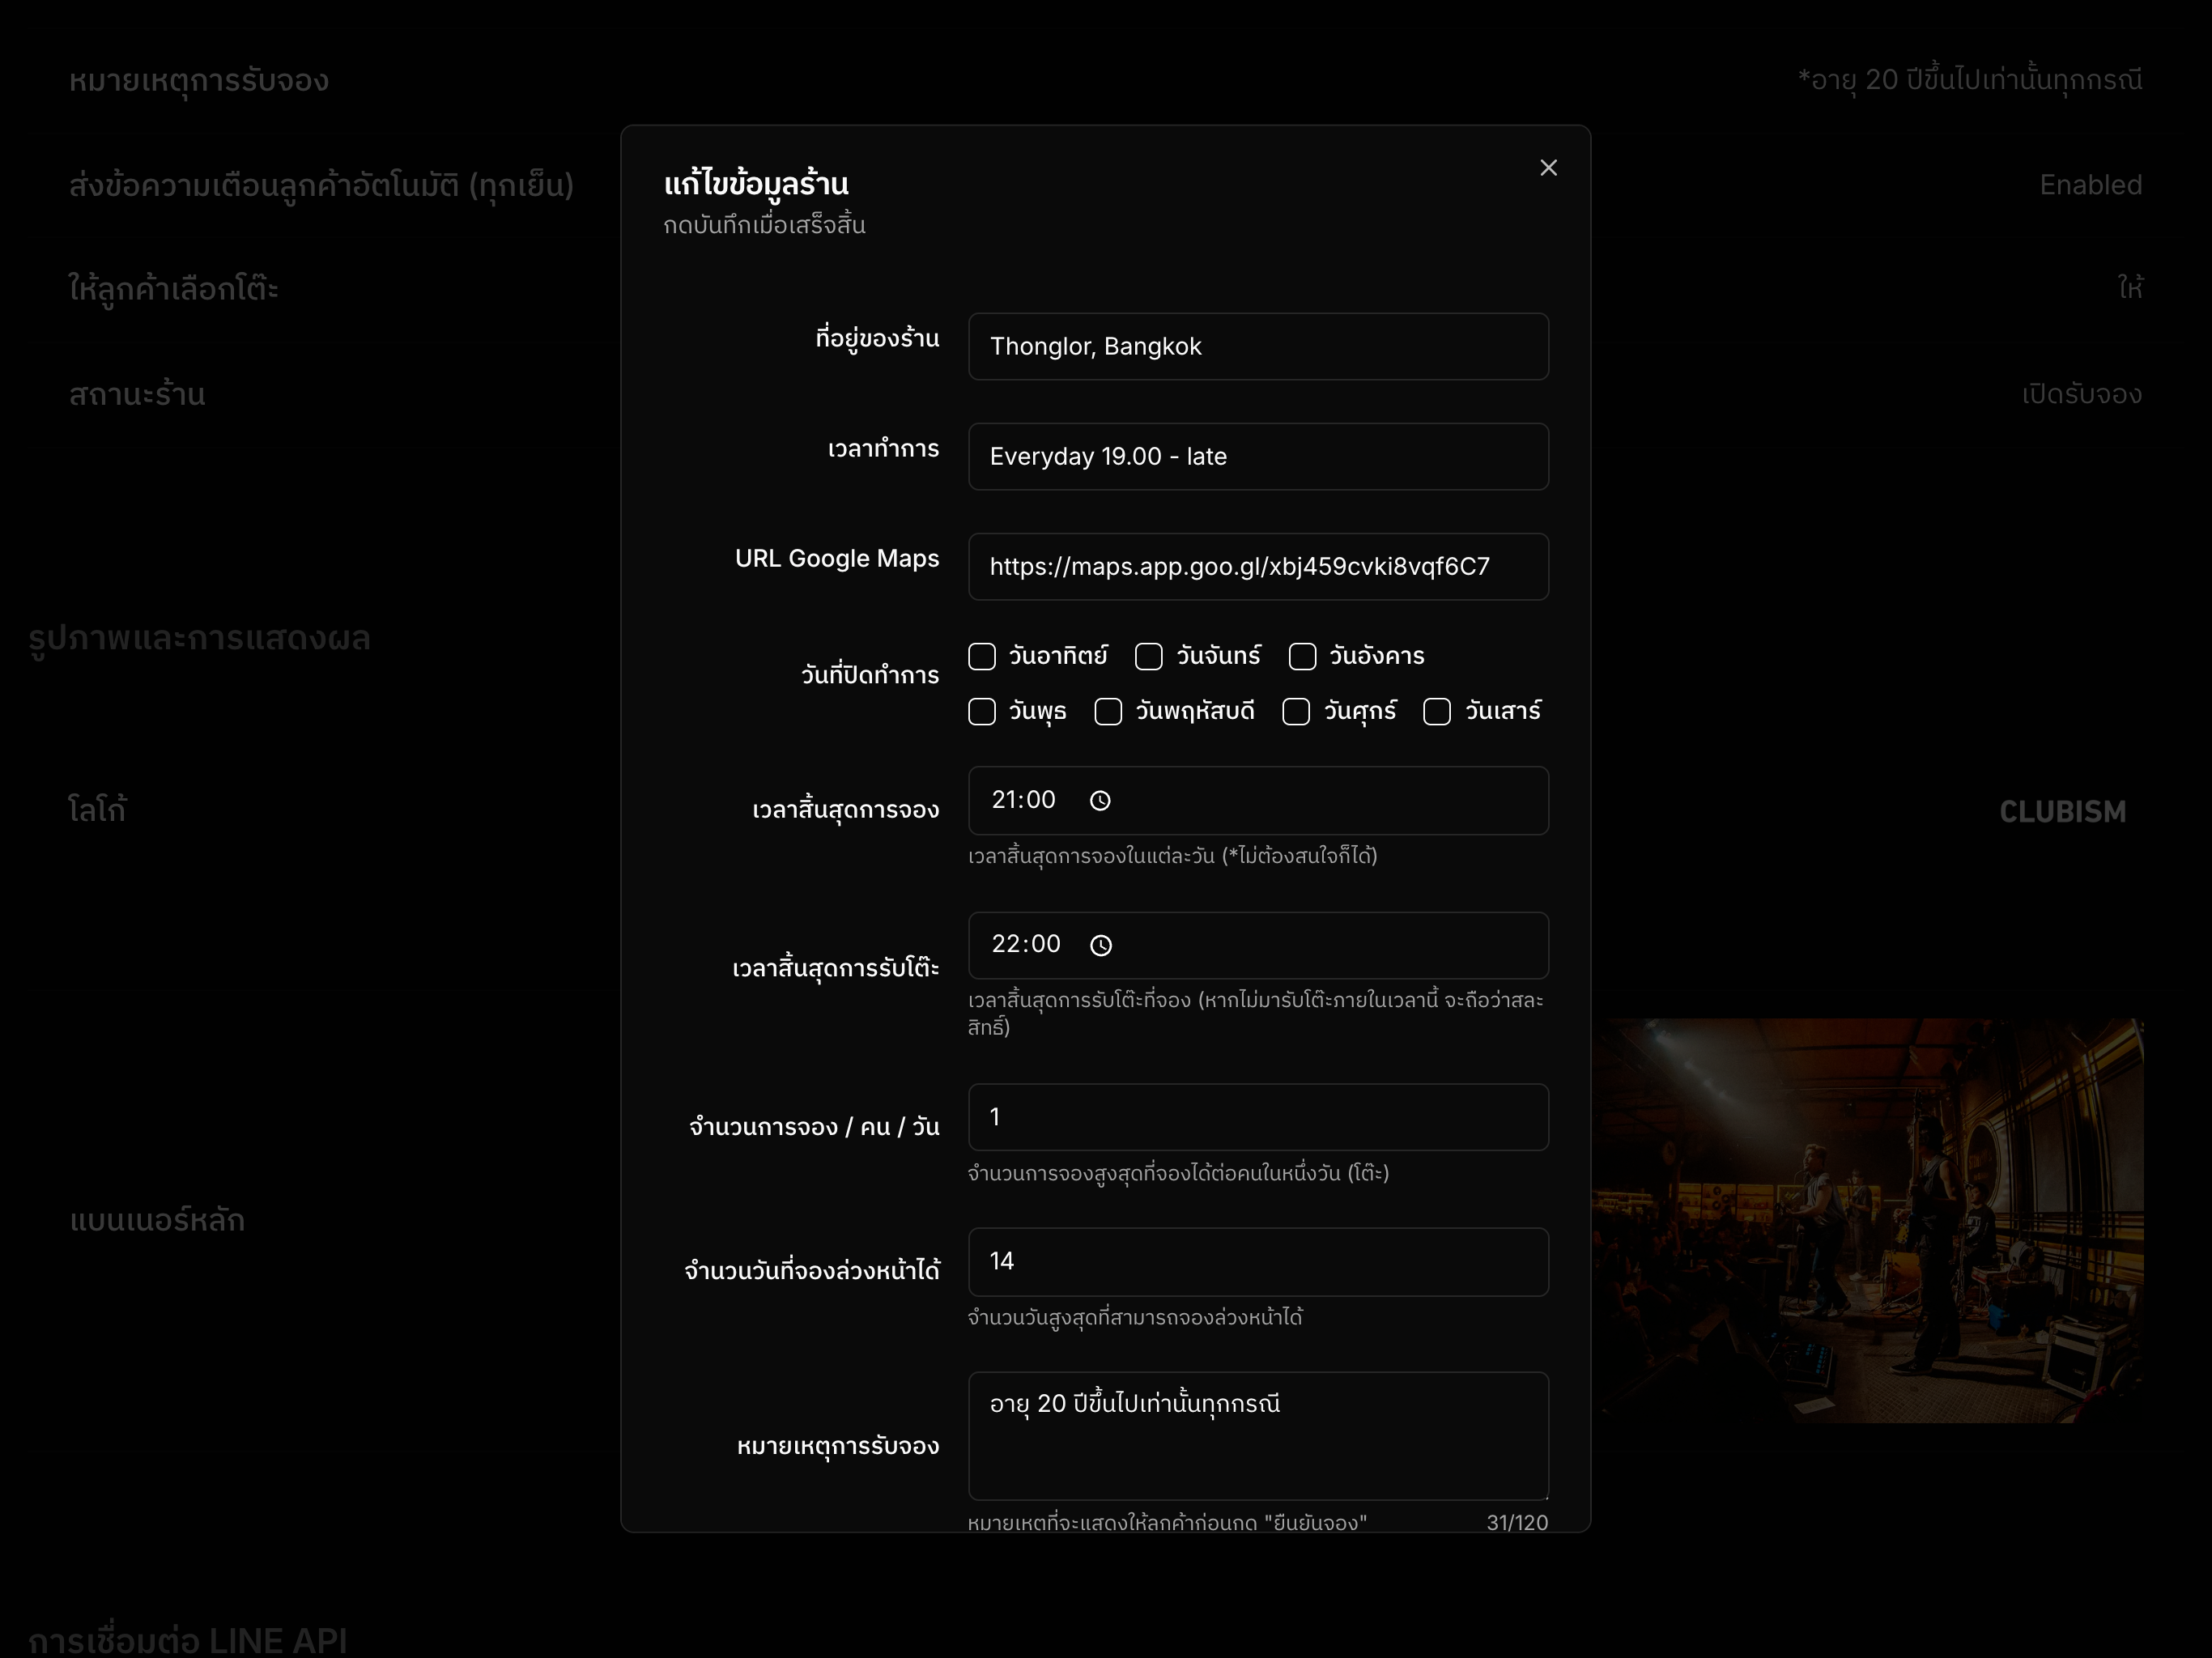Click the โลโก้ row label
Screen dimensions: 2212x1658
[x=97, y=809]
